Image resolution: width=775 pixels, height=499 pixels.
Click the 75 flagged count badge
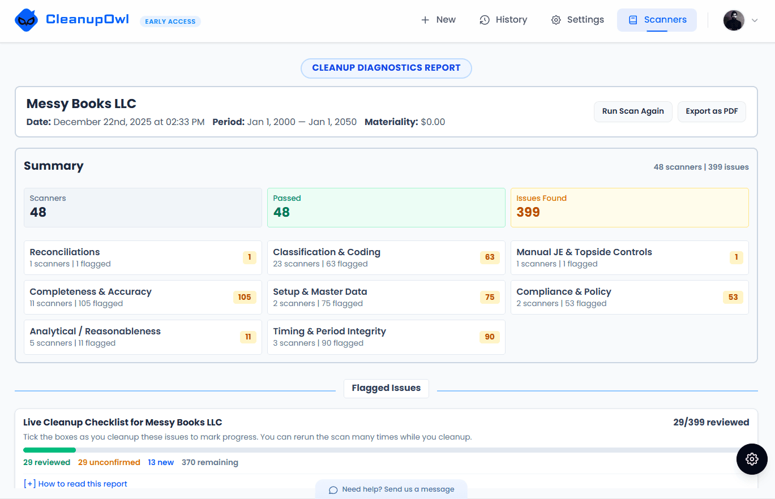490,297
